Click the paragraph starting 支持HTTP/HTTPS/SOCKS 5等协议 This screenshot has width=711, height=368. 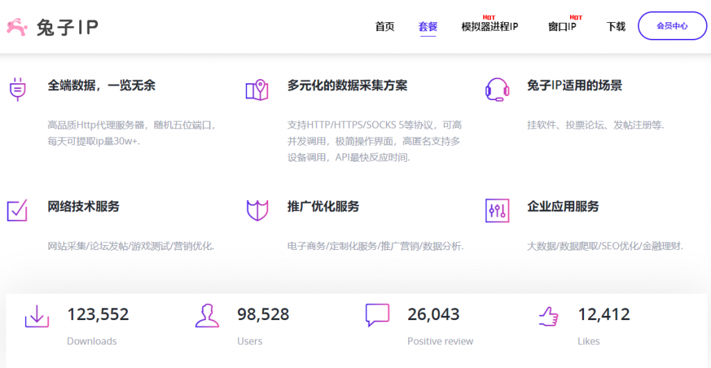tap(374, 142)
